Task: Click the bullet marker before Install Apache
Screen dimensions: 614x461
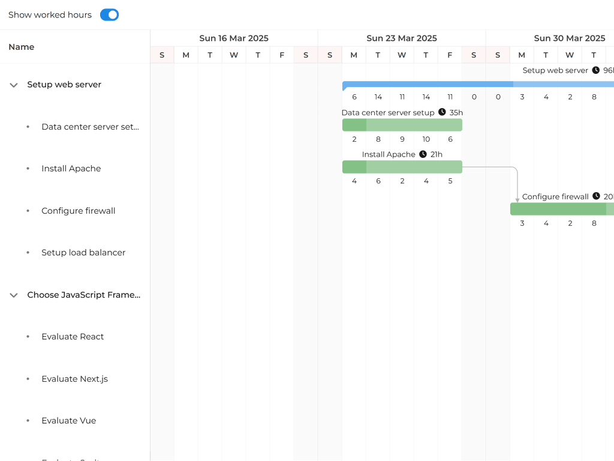Action: (27, 169)
